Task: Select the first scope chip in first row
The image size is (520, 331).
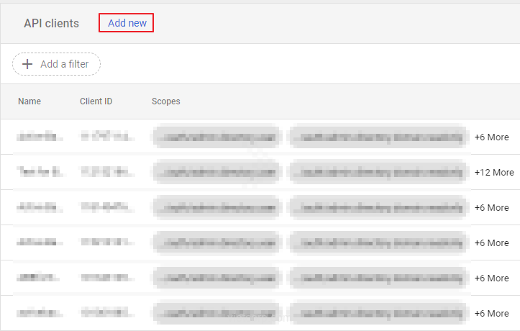Action: [x=216, y=137]
